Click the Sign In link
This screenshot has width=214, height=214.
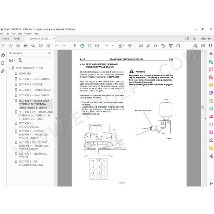[x=206, y=39]
